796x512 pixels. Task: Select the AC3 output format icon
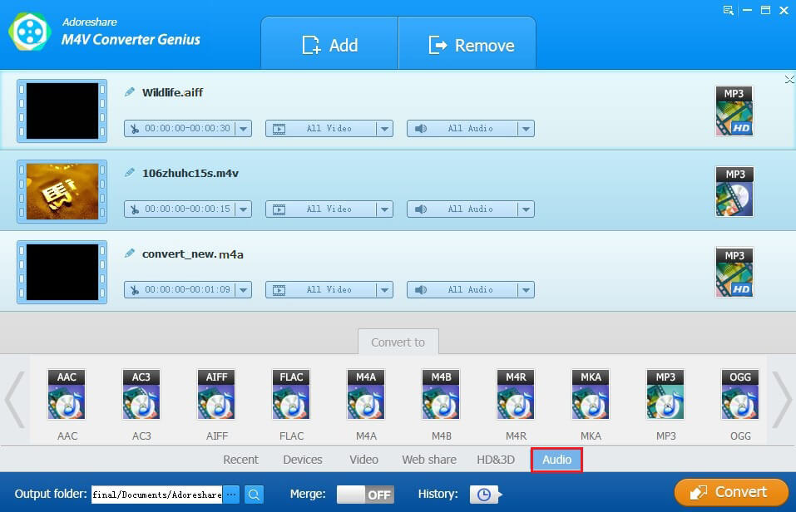(141, 394)
